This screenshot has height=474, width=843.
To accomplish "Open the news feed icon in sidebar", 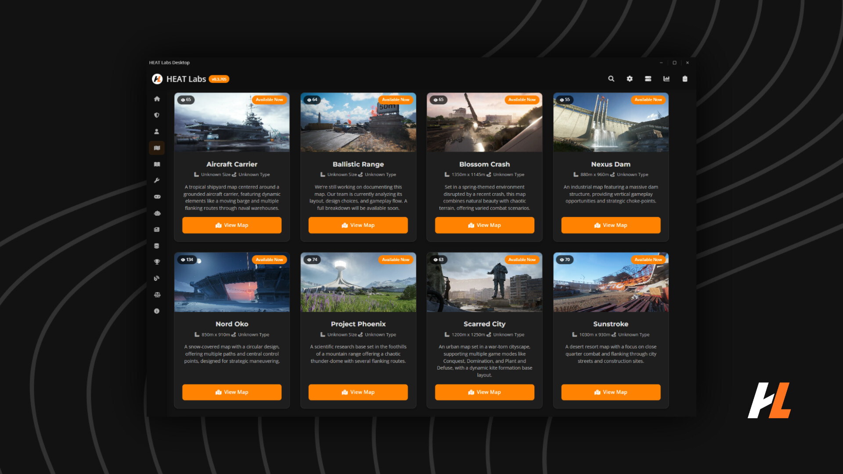I will click(x=157, y=229).
